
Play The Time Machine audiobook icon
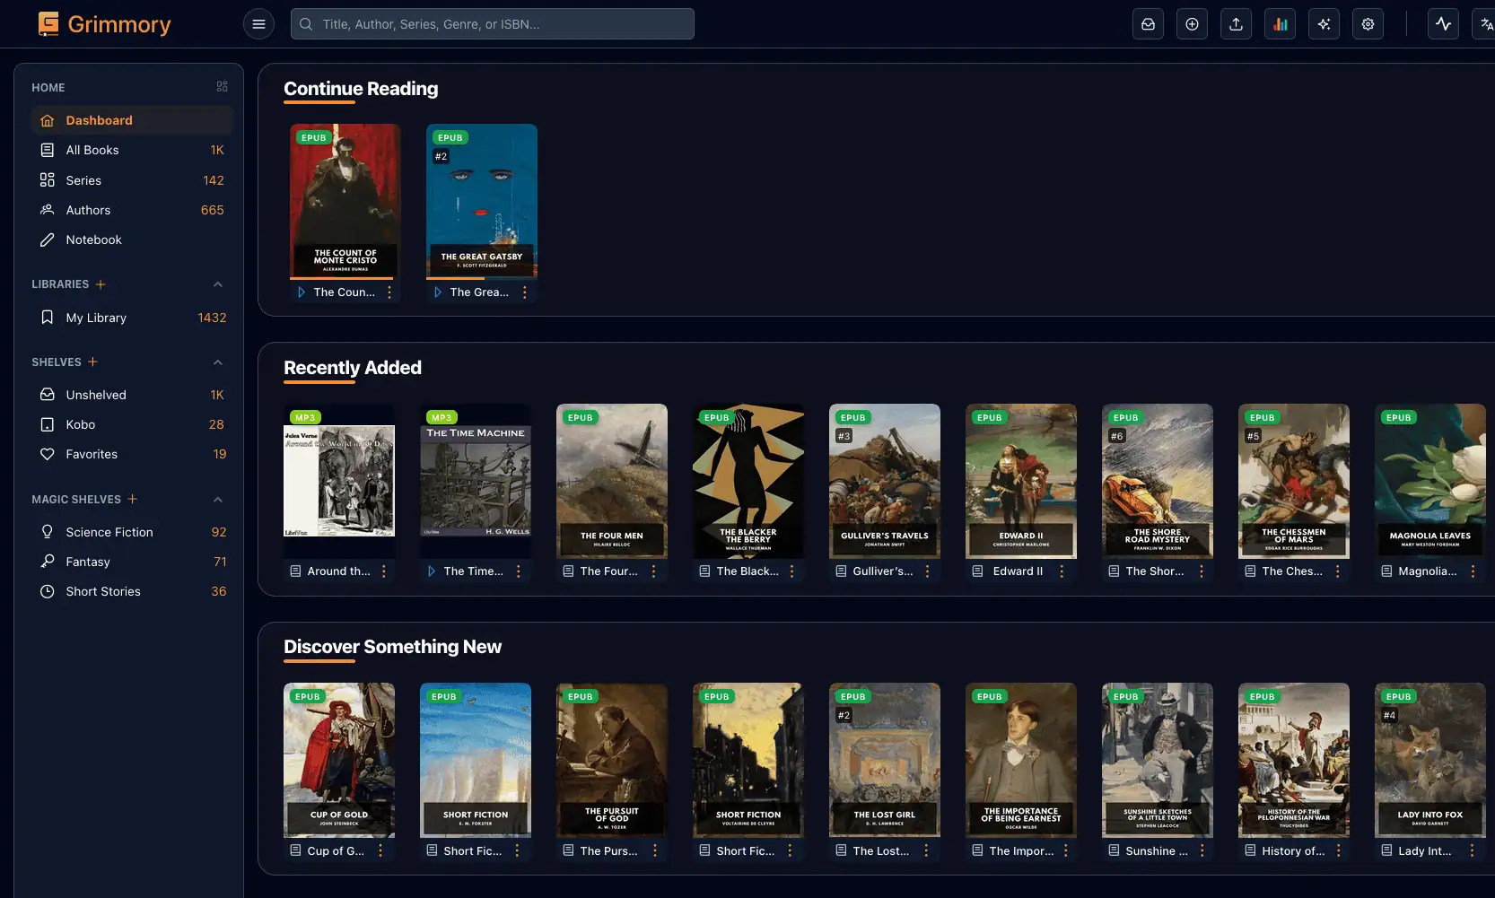pyautogui.click(x=432, y=571)
